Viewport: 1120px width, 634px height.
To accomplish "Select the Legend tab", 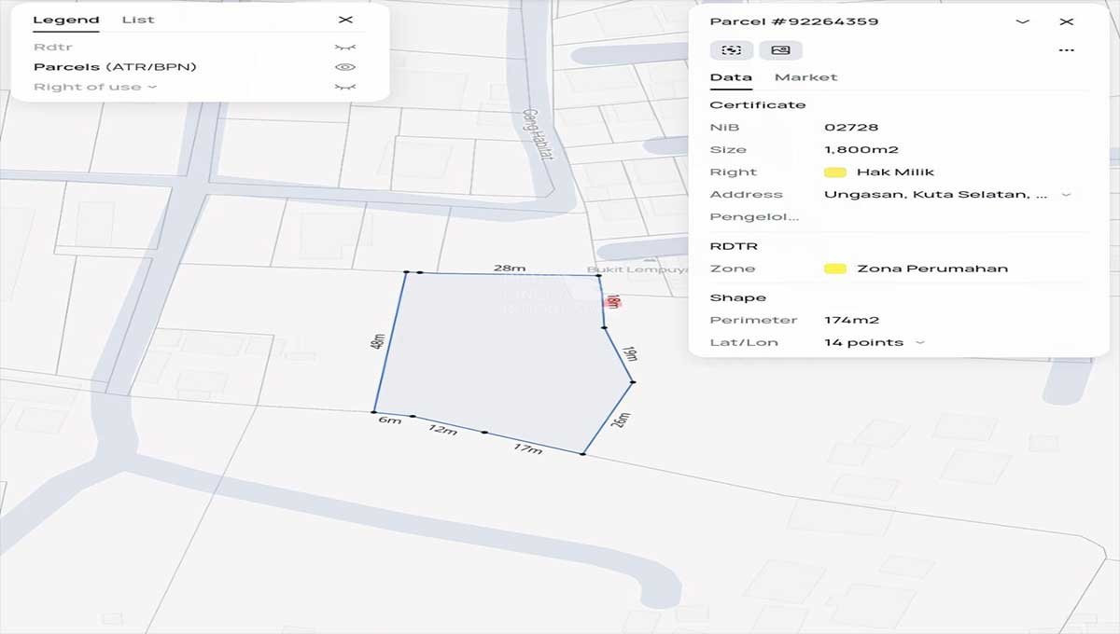I will pyautogui.click(x=66, y=20).
